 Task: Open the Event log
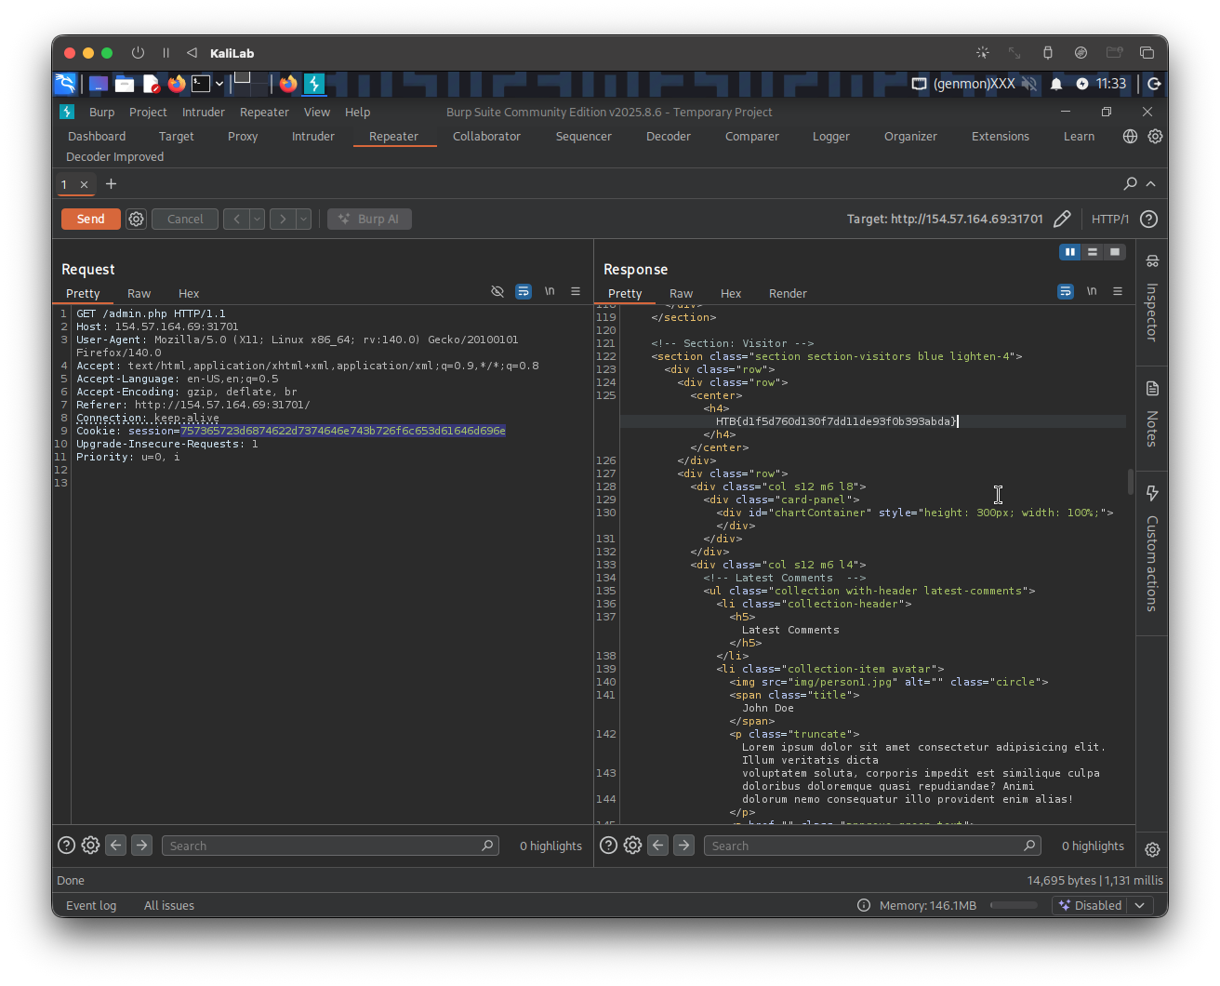[91, 905]
